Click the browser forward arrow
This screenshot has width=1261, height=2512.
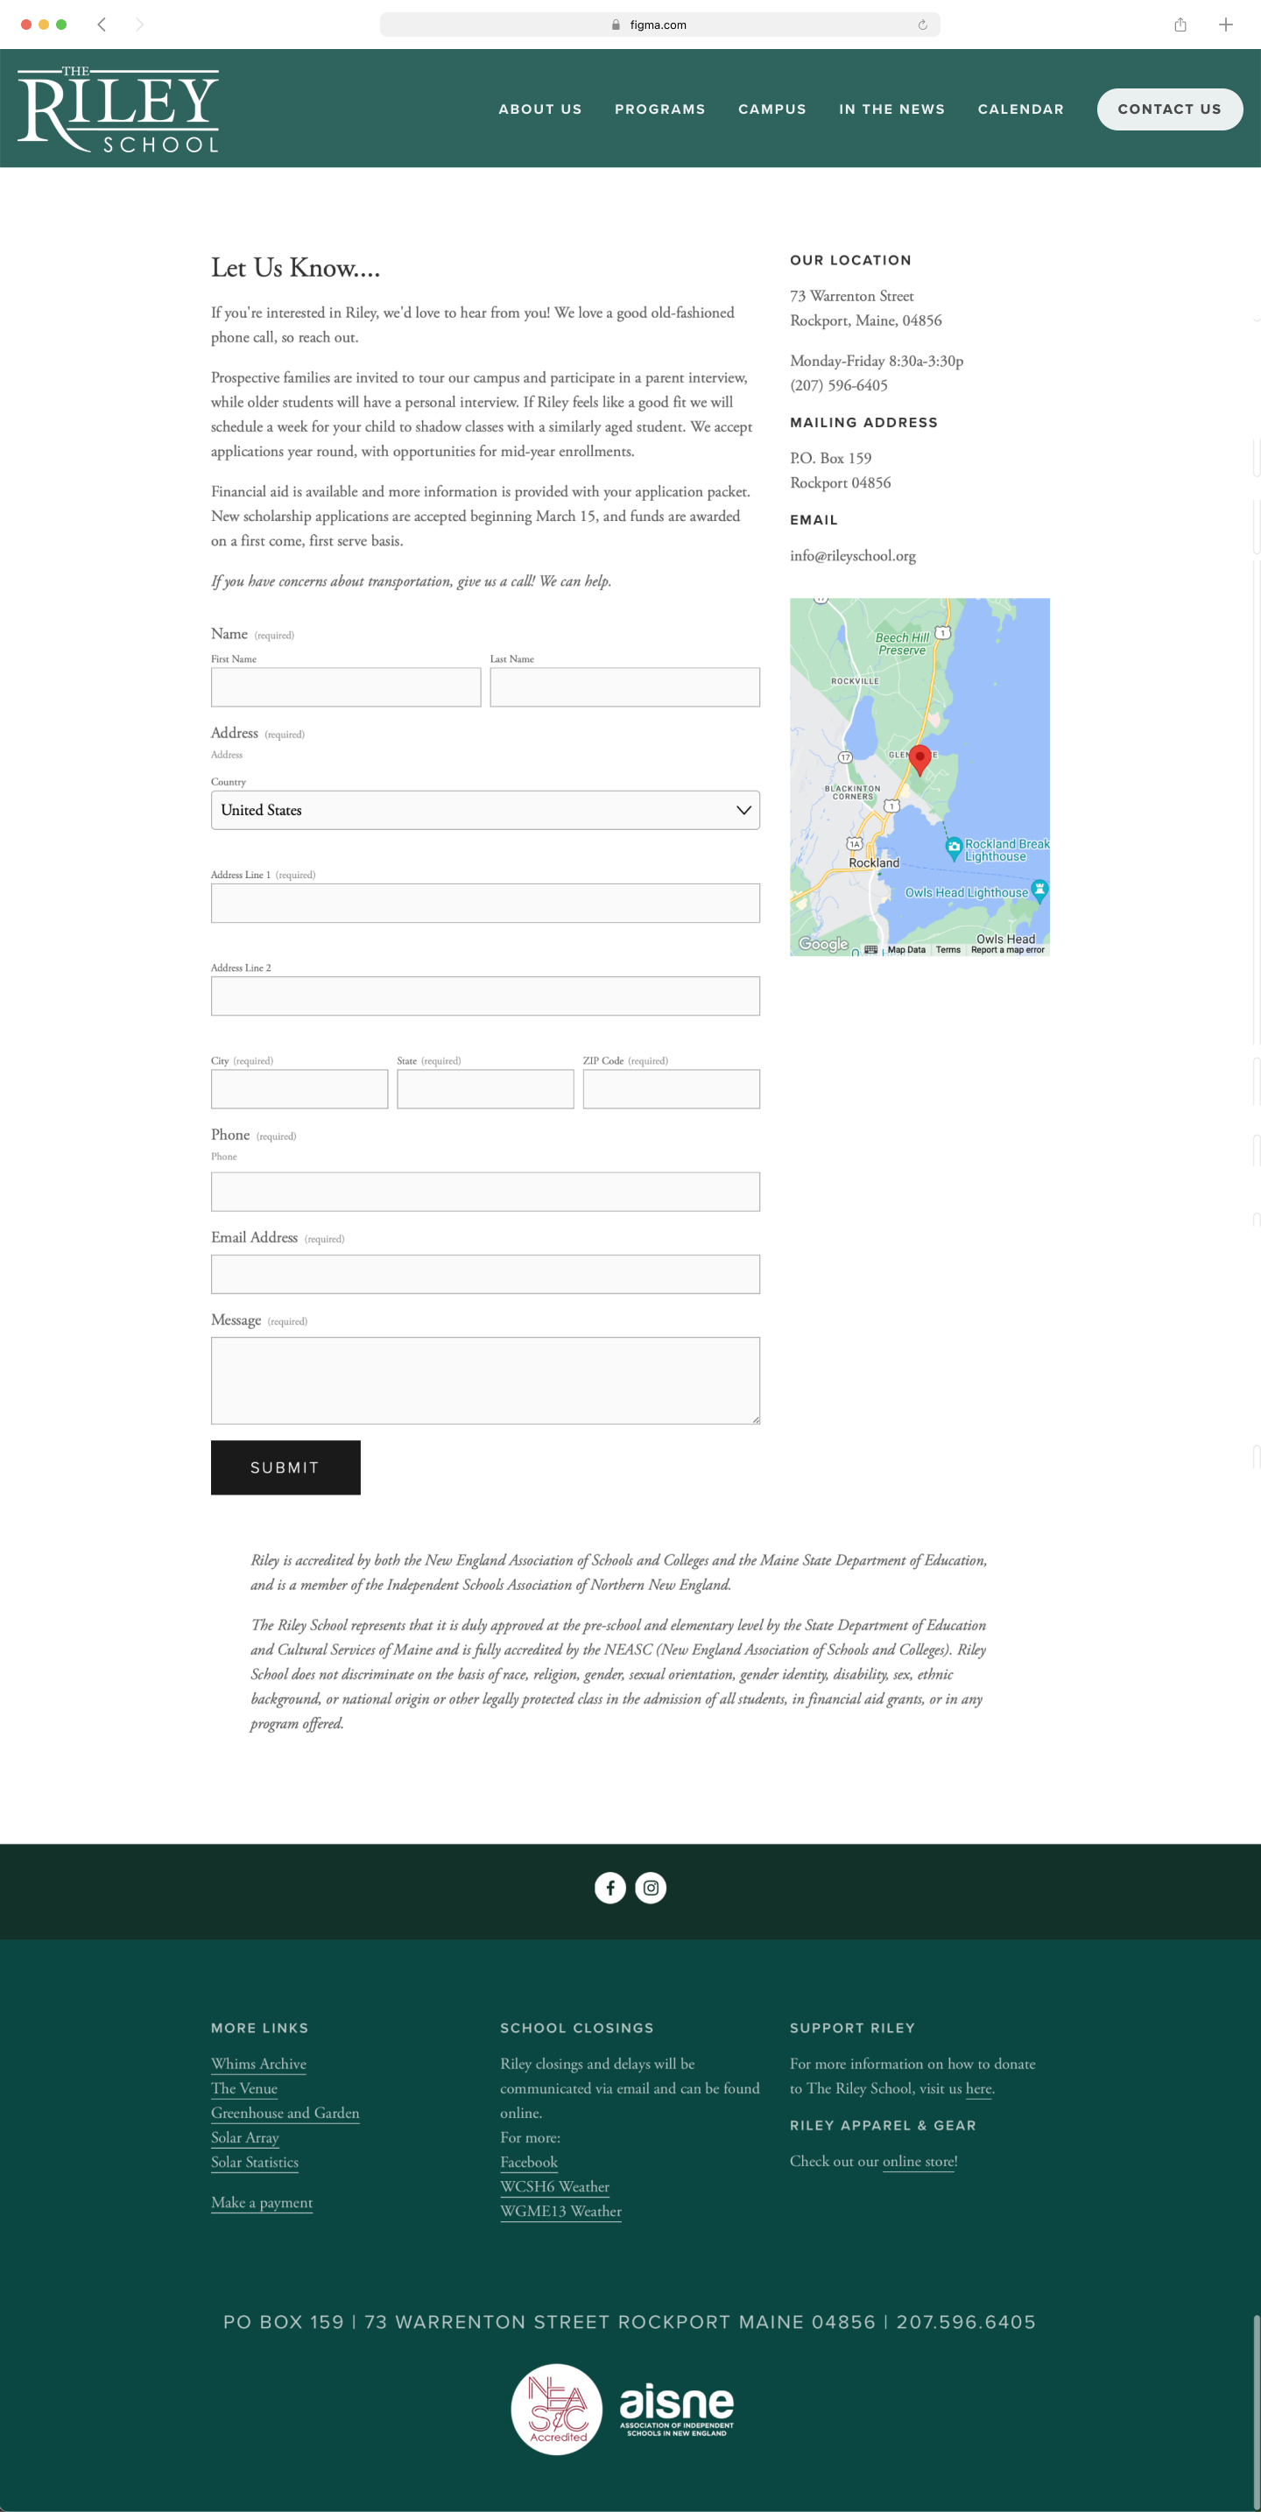tap(139, 25)
